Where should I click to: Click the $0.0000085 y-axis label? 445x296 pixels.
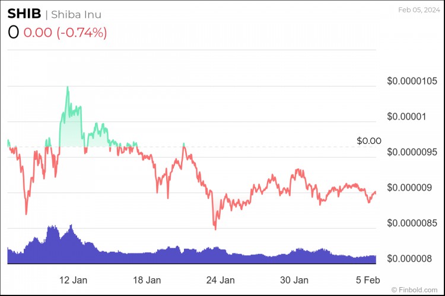[412, 223]
